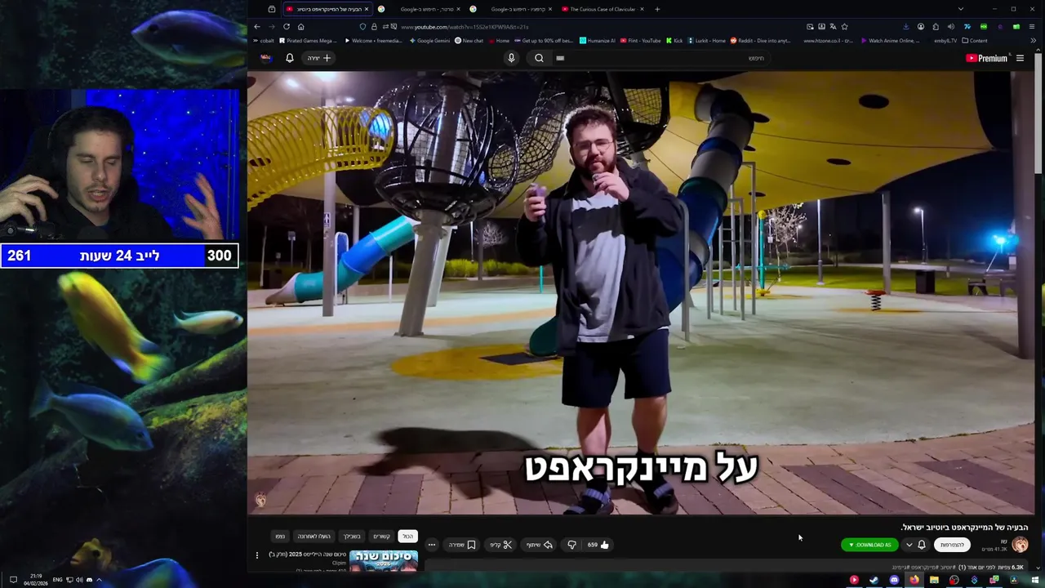Select the 'נצפו' filter chip
1045x588 pixels.
point(280,537)
